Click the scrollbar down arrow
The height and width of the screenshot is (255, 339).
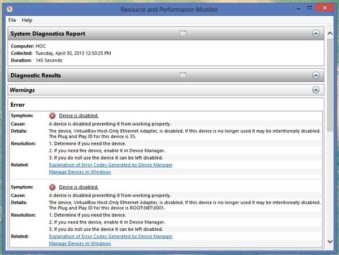(x=330, y=241)
